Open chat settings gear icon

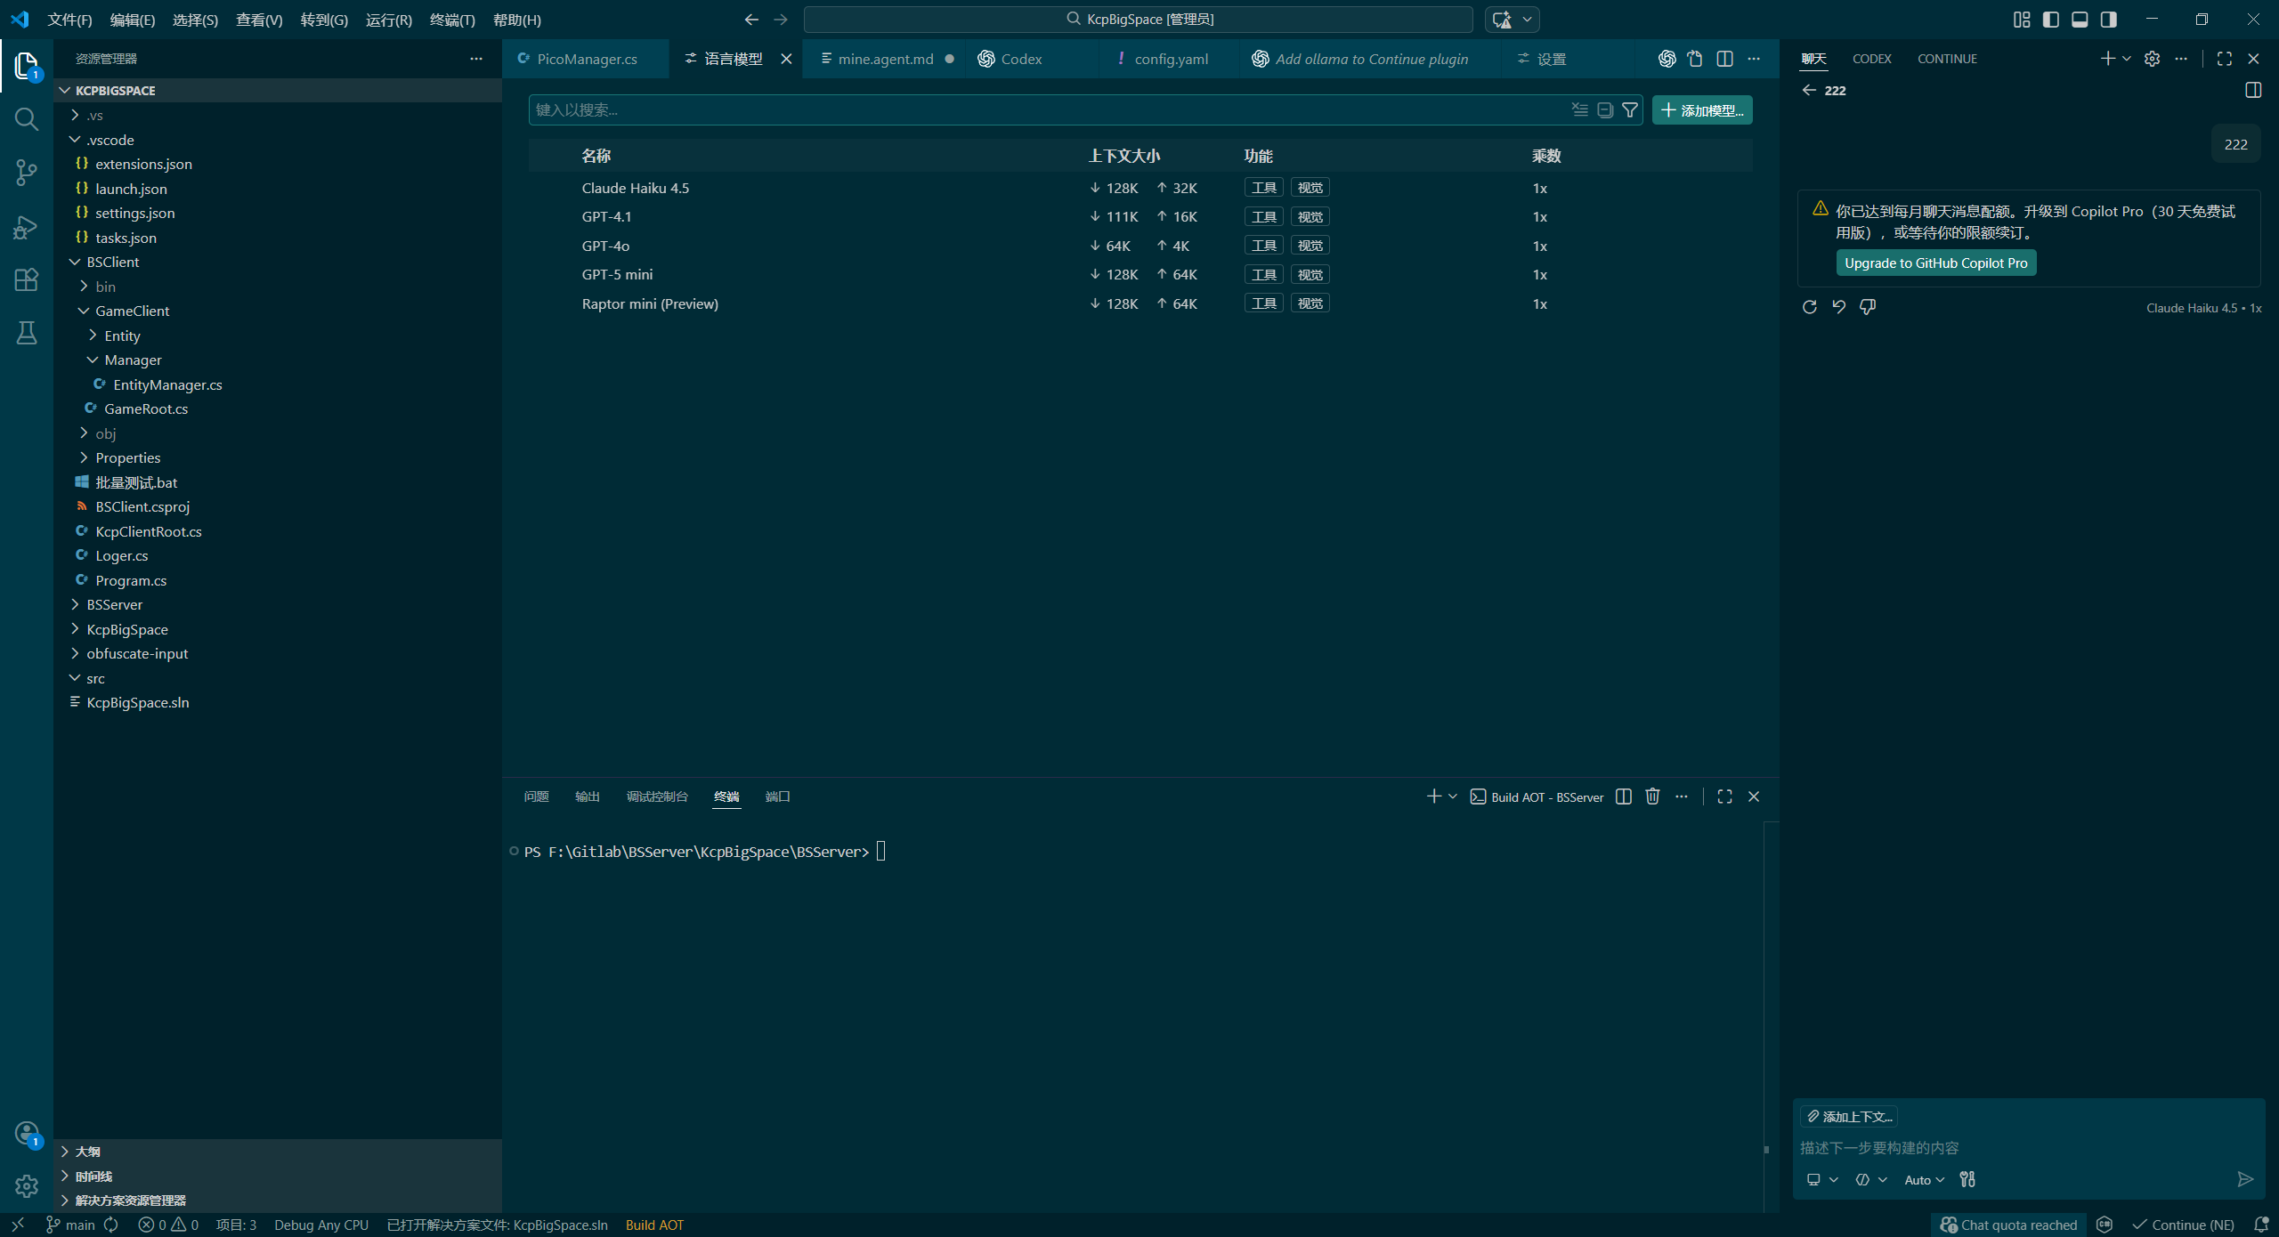point(2152,59)
